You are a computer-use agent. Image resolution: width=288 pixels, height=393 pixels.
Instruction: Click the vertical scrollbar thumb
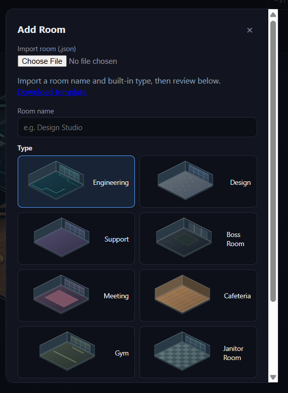(273, 161)
